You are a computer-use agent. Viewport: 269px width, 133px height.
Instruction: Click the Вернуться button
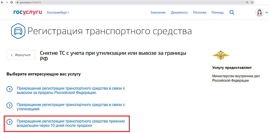[x=21, y=55]
